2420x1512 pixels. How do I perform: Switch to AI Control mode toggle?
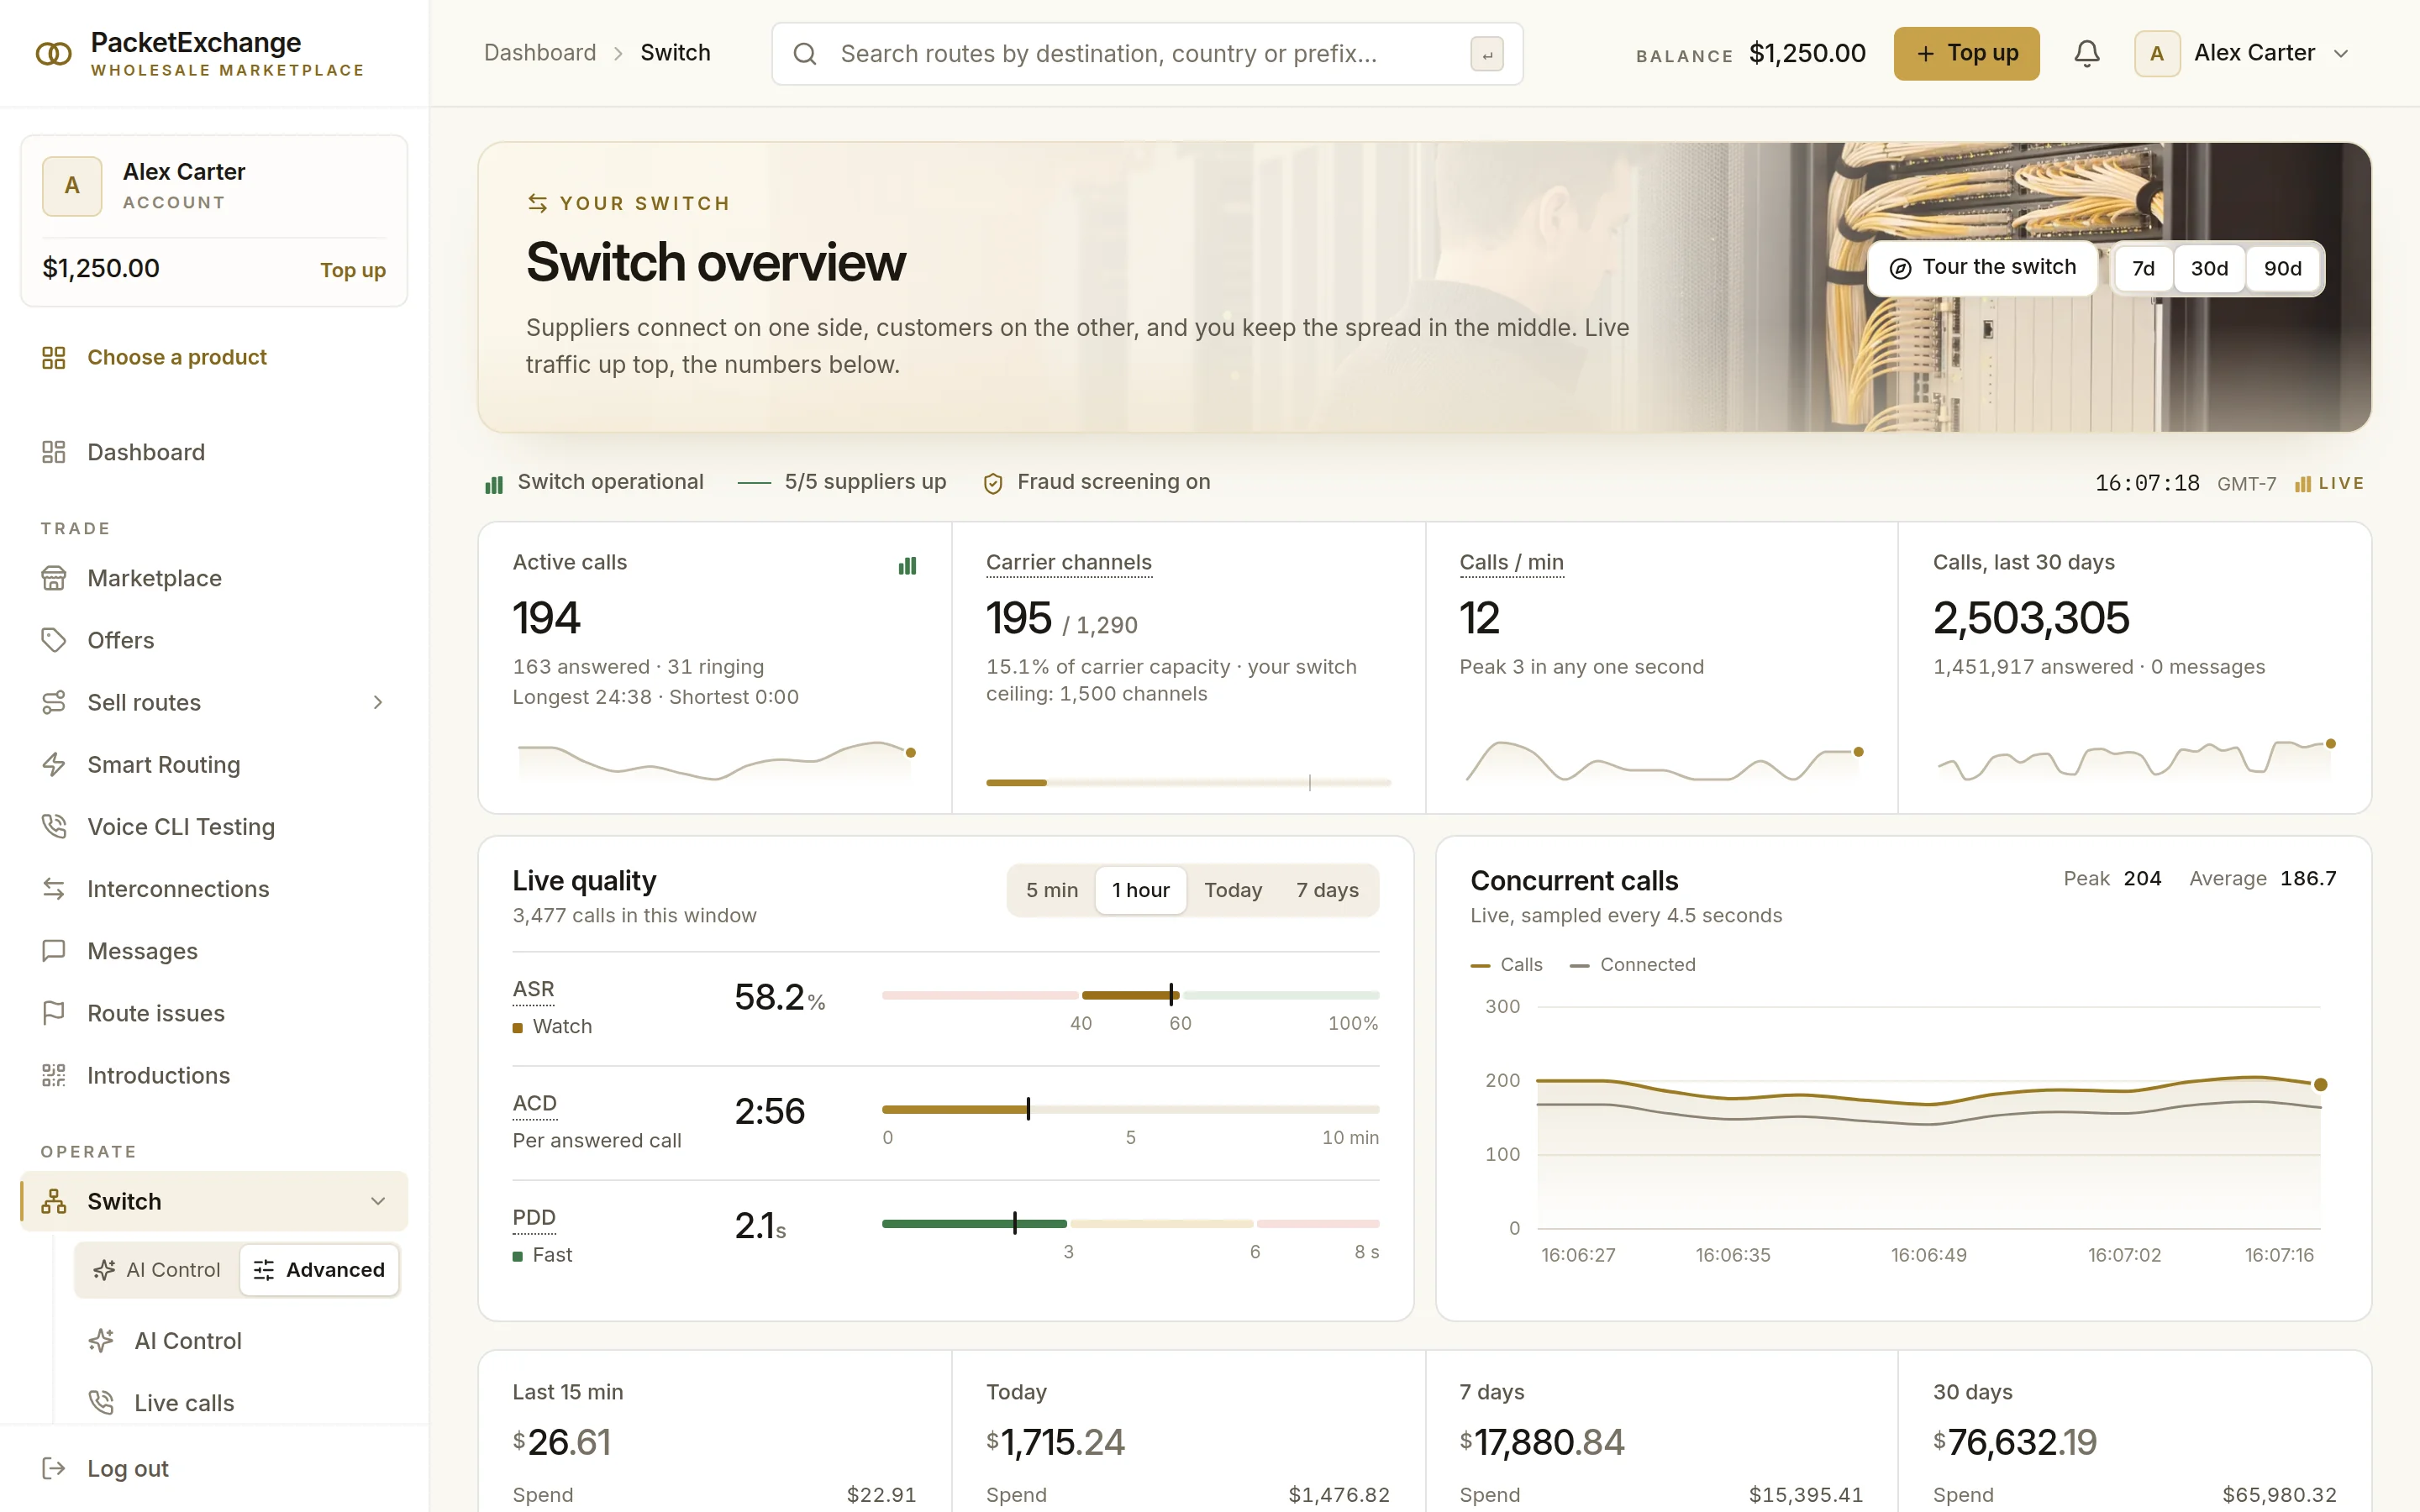[157, 1269]
